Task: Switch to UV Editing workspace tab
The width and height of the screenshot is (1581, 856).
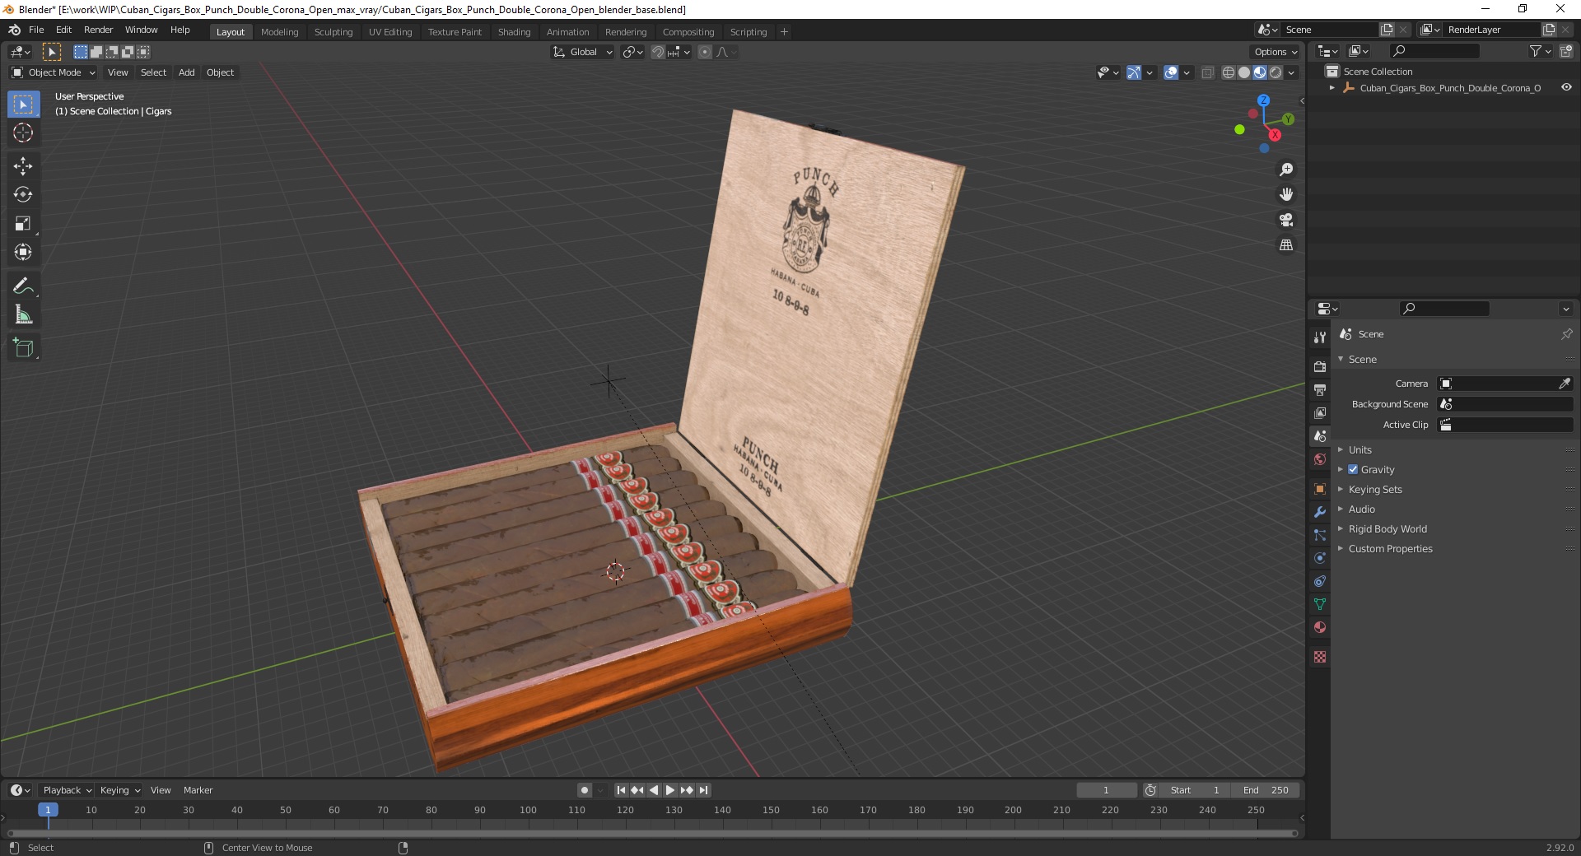Action: pos(390,31)
